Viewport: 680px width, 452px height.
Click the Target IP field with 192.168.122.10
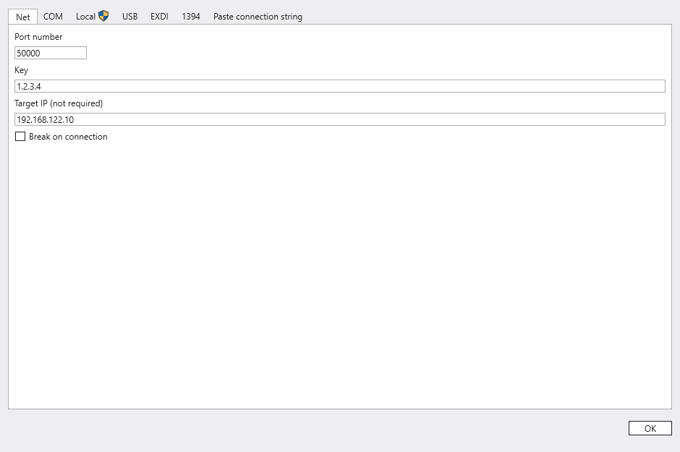click(339, 119)
